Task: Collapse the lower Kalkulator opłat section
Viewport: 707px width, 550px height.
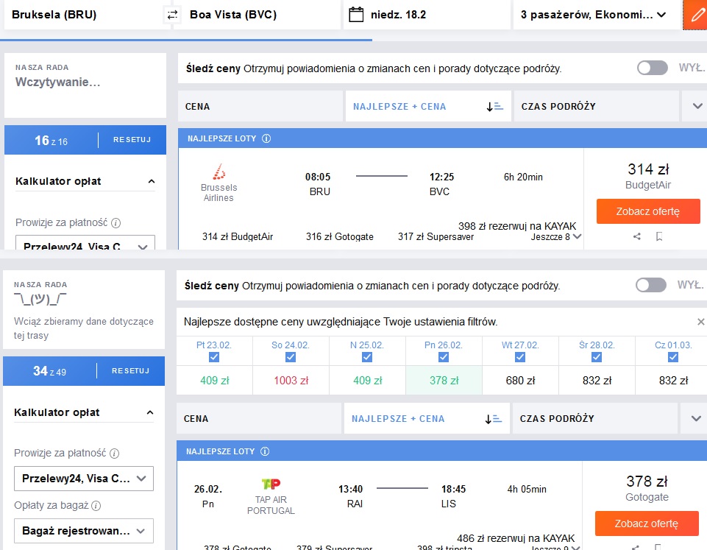Action: [x=150, y=413]
